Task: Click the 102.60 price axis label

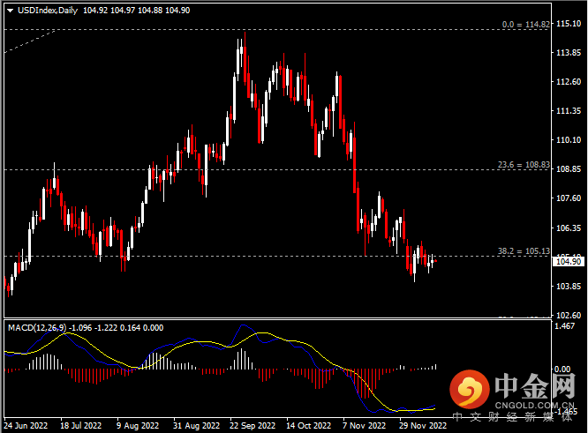Action: (566, 316)
